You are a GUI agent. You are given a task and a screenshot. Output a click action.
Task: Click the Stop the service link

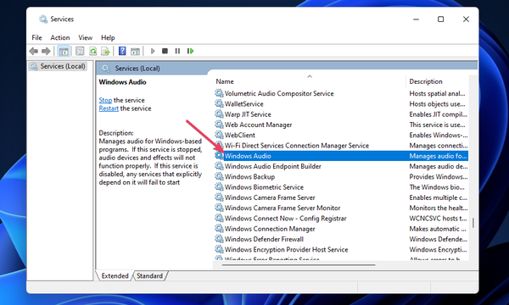pos(105,100)
